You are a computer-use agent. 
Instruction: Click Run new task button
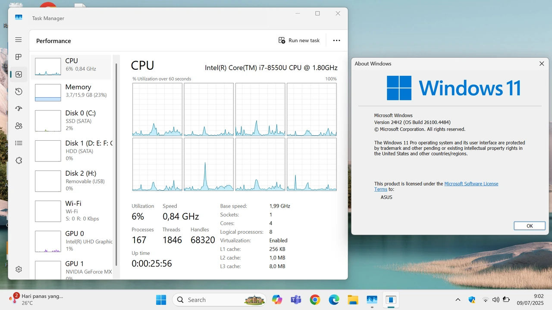tap(299, 40)
